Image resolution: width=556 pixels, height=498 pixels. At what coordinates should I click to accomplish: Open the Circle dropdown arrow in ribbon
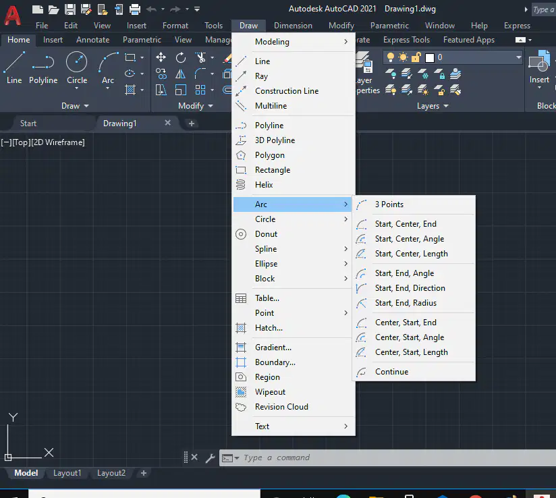[x=77, y=88]
